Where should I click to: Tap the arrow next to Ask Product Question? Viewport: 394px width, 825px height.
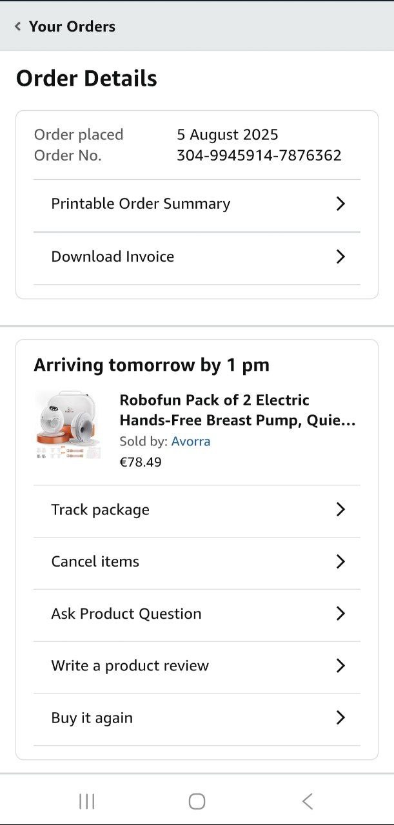point(340,614)
